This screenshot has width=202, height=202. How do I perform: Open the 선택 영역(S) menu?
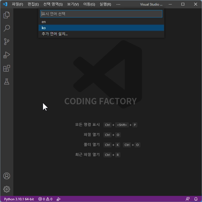coord(53,4)
